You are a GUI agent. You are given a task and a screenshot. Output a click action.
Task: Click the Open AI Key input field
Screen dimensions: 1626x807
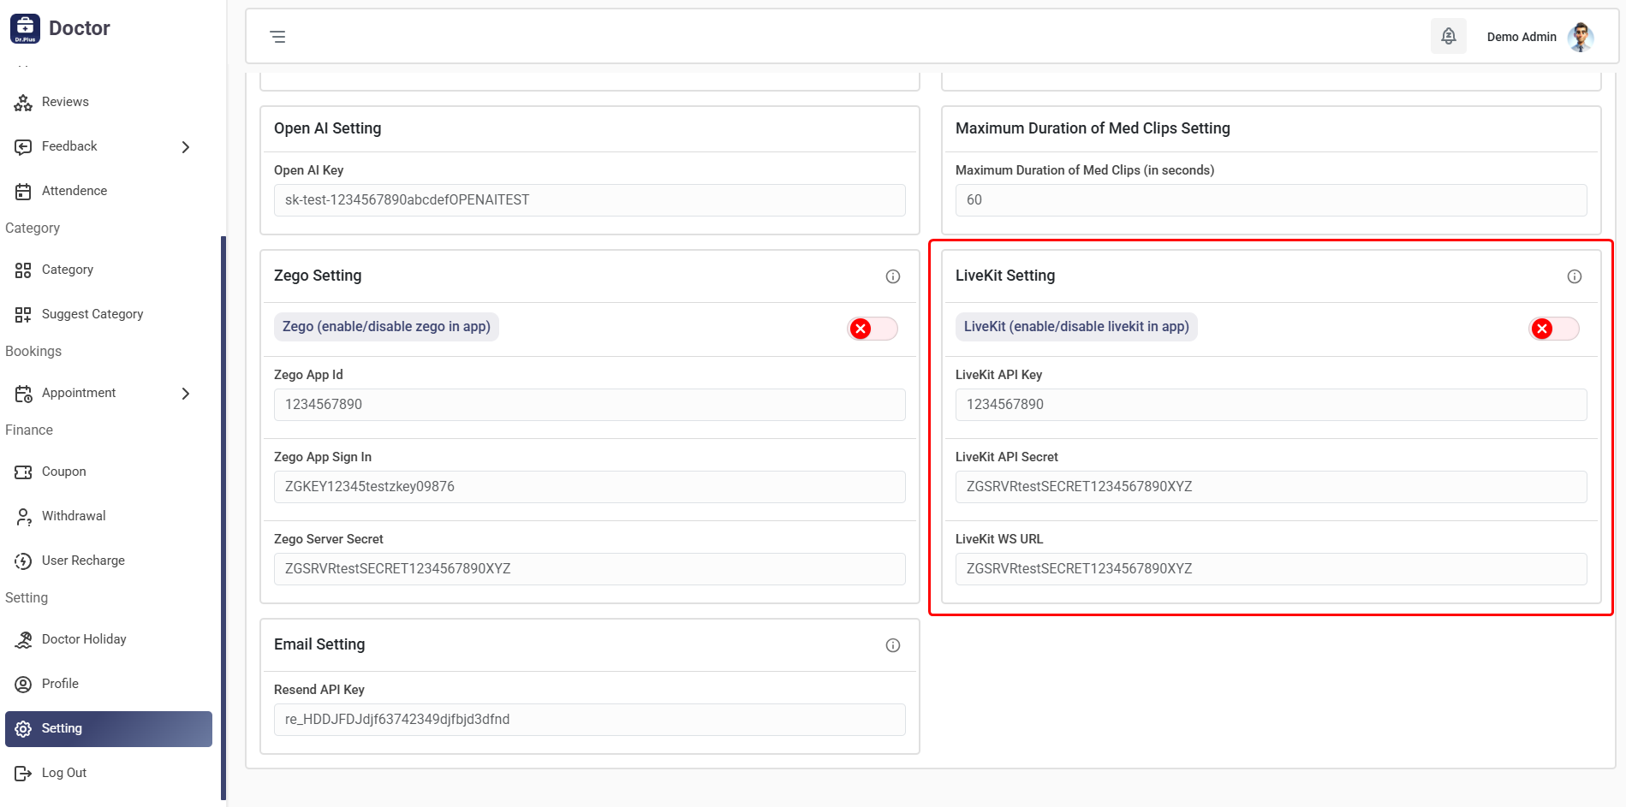click(589, 200)
